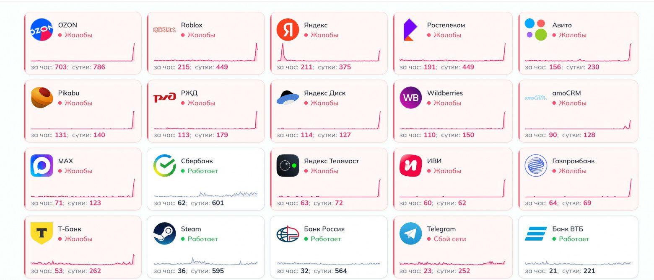Click the Авито colored dots logo

536,30
